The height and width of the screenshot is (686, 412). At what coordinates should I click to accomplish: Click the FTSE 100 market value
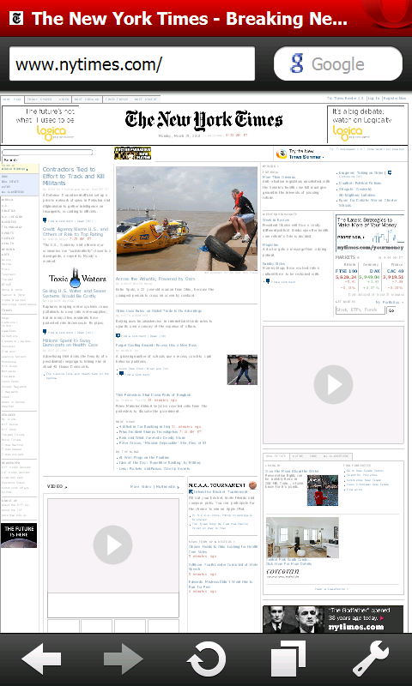click(346, 277)
